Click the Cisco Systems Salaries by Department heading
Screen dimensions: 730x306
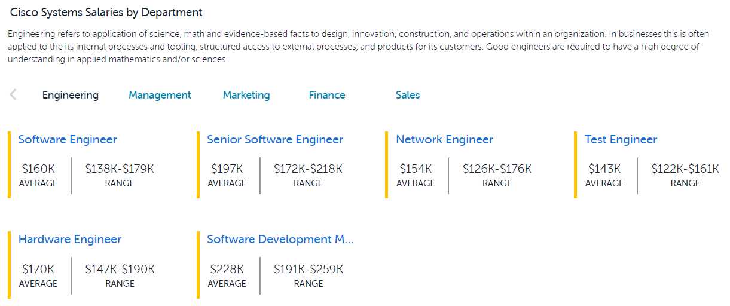(106, 12)
